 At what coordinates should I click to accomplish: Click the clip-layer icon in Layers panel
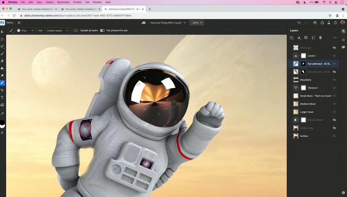click(x=313, y=38)
